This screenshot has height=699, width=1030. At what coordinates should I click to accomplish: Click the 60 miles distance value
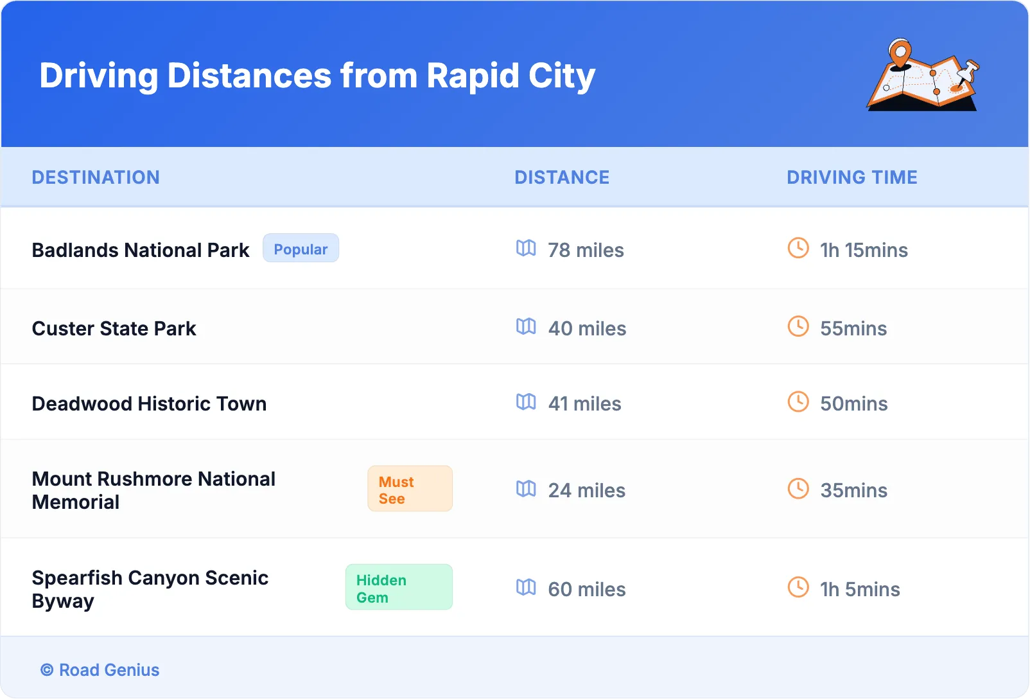tap(587, 589)
